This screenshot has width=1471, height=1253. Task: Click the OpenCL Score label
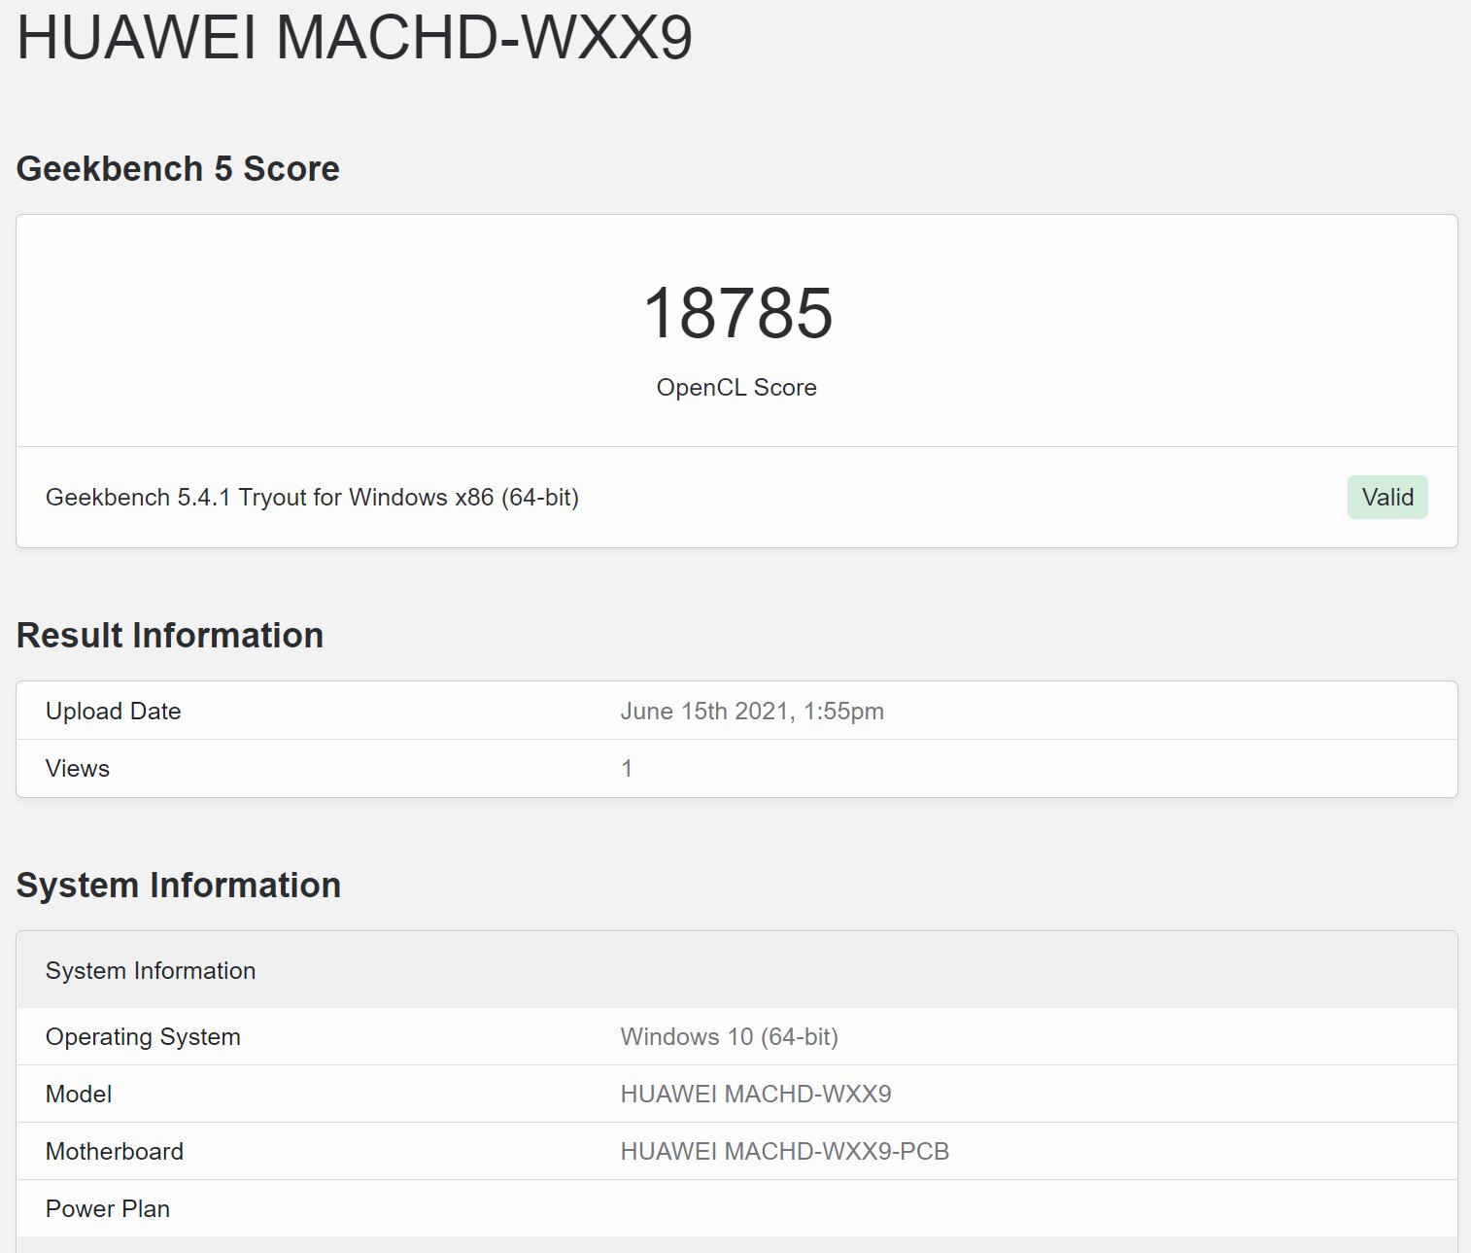(x=736, y=388)
